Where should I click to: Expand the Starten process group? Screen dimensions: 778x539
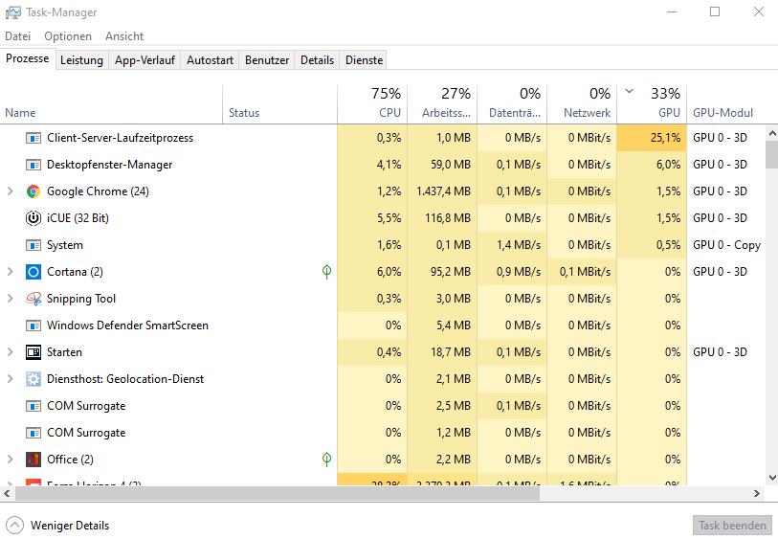pos(10,352)
